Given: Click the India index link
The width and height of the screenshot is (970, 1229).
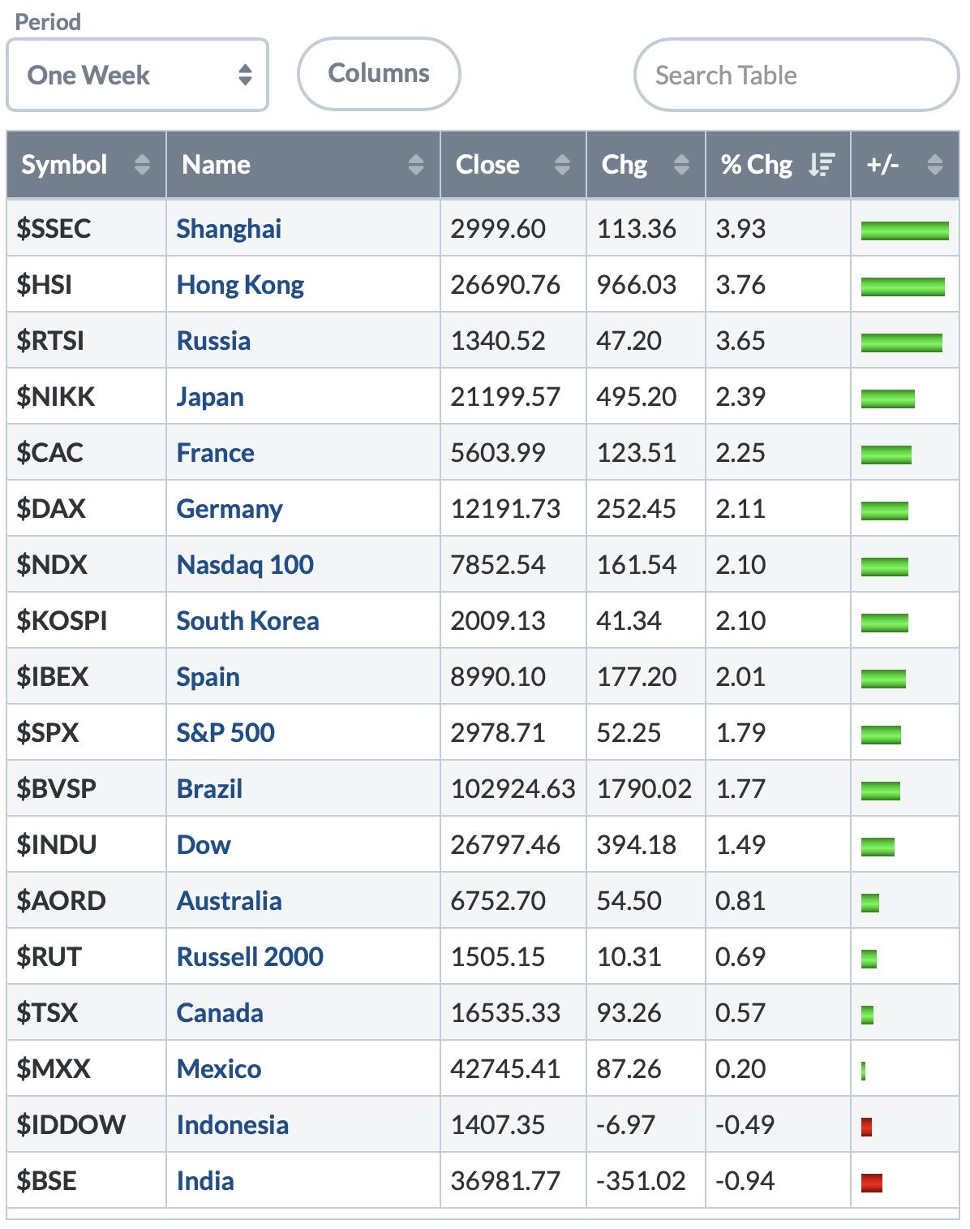Looking at the screenshot, I should [x=205, y=1181].
